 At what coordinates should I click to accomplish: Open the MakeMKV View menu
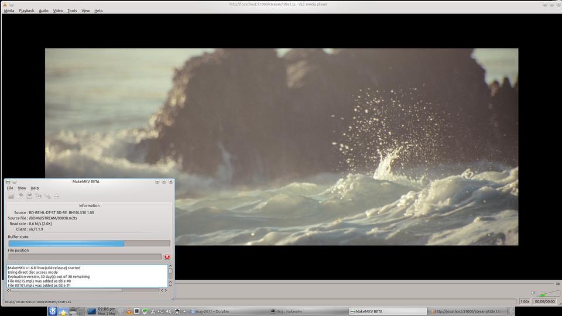22,188
